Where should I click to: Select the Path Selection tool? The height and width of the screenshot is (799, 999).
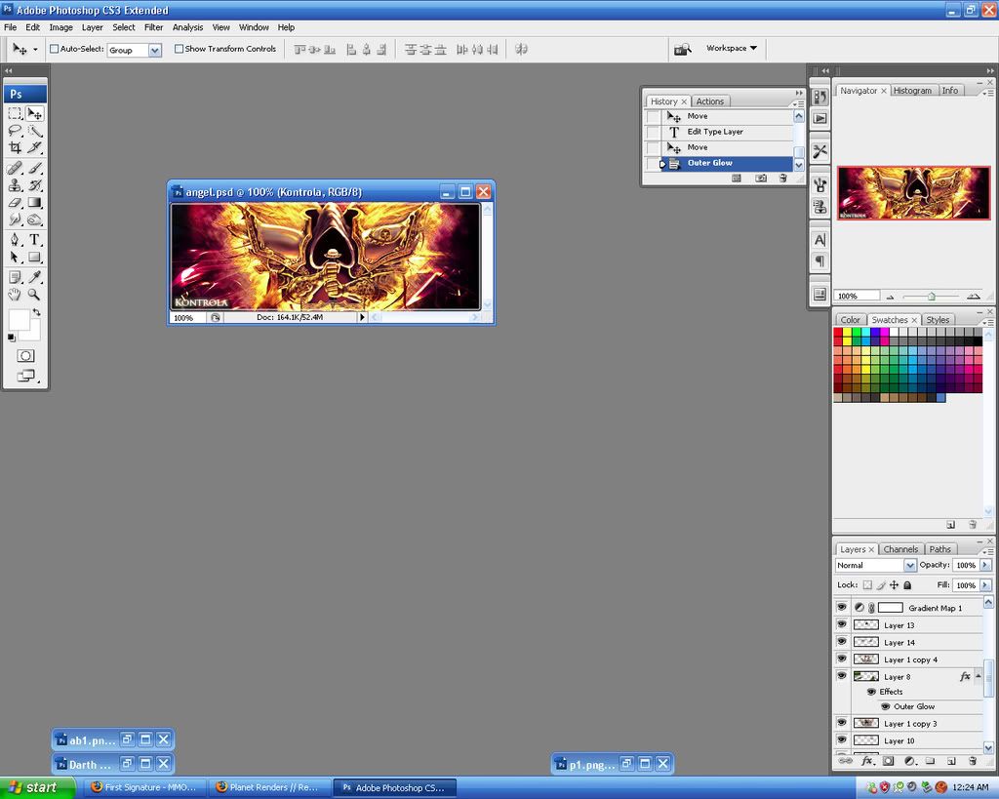(x=15, y=257)
